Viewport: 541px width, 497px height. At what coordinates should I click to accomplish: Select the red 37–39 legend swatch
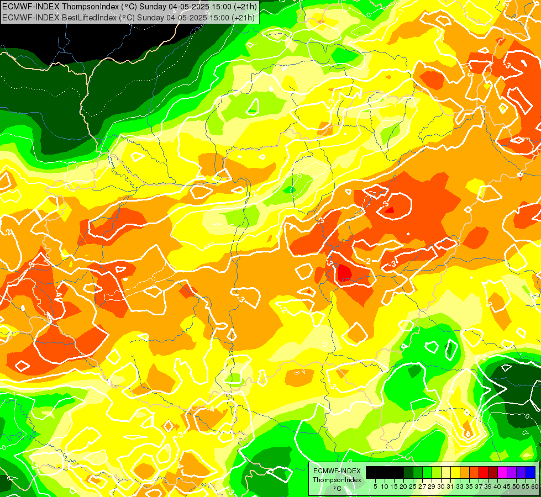(x=484, y=473)
